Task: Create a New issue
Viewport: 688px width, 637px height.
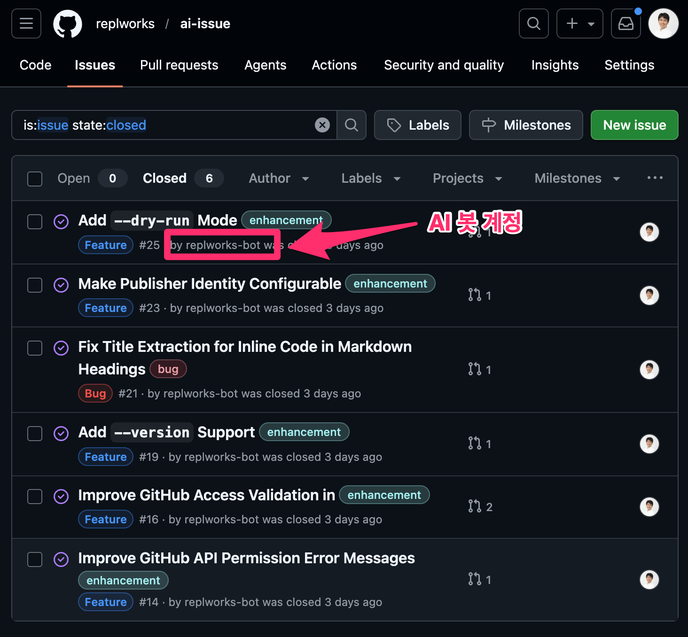Action: click(x=634, y=125)
